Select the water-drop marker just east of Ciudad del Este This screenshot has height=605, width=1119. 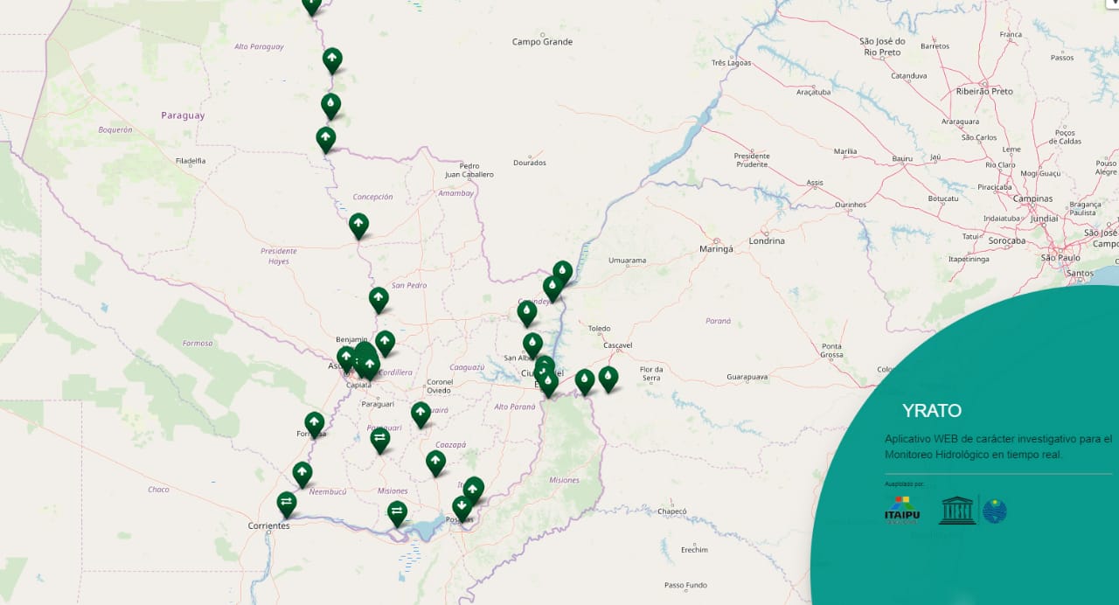click(x=585, y=381)
